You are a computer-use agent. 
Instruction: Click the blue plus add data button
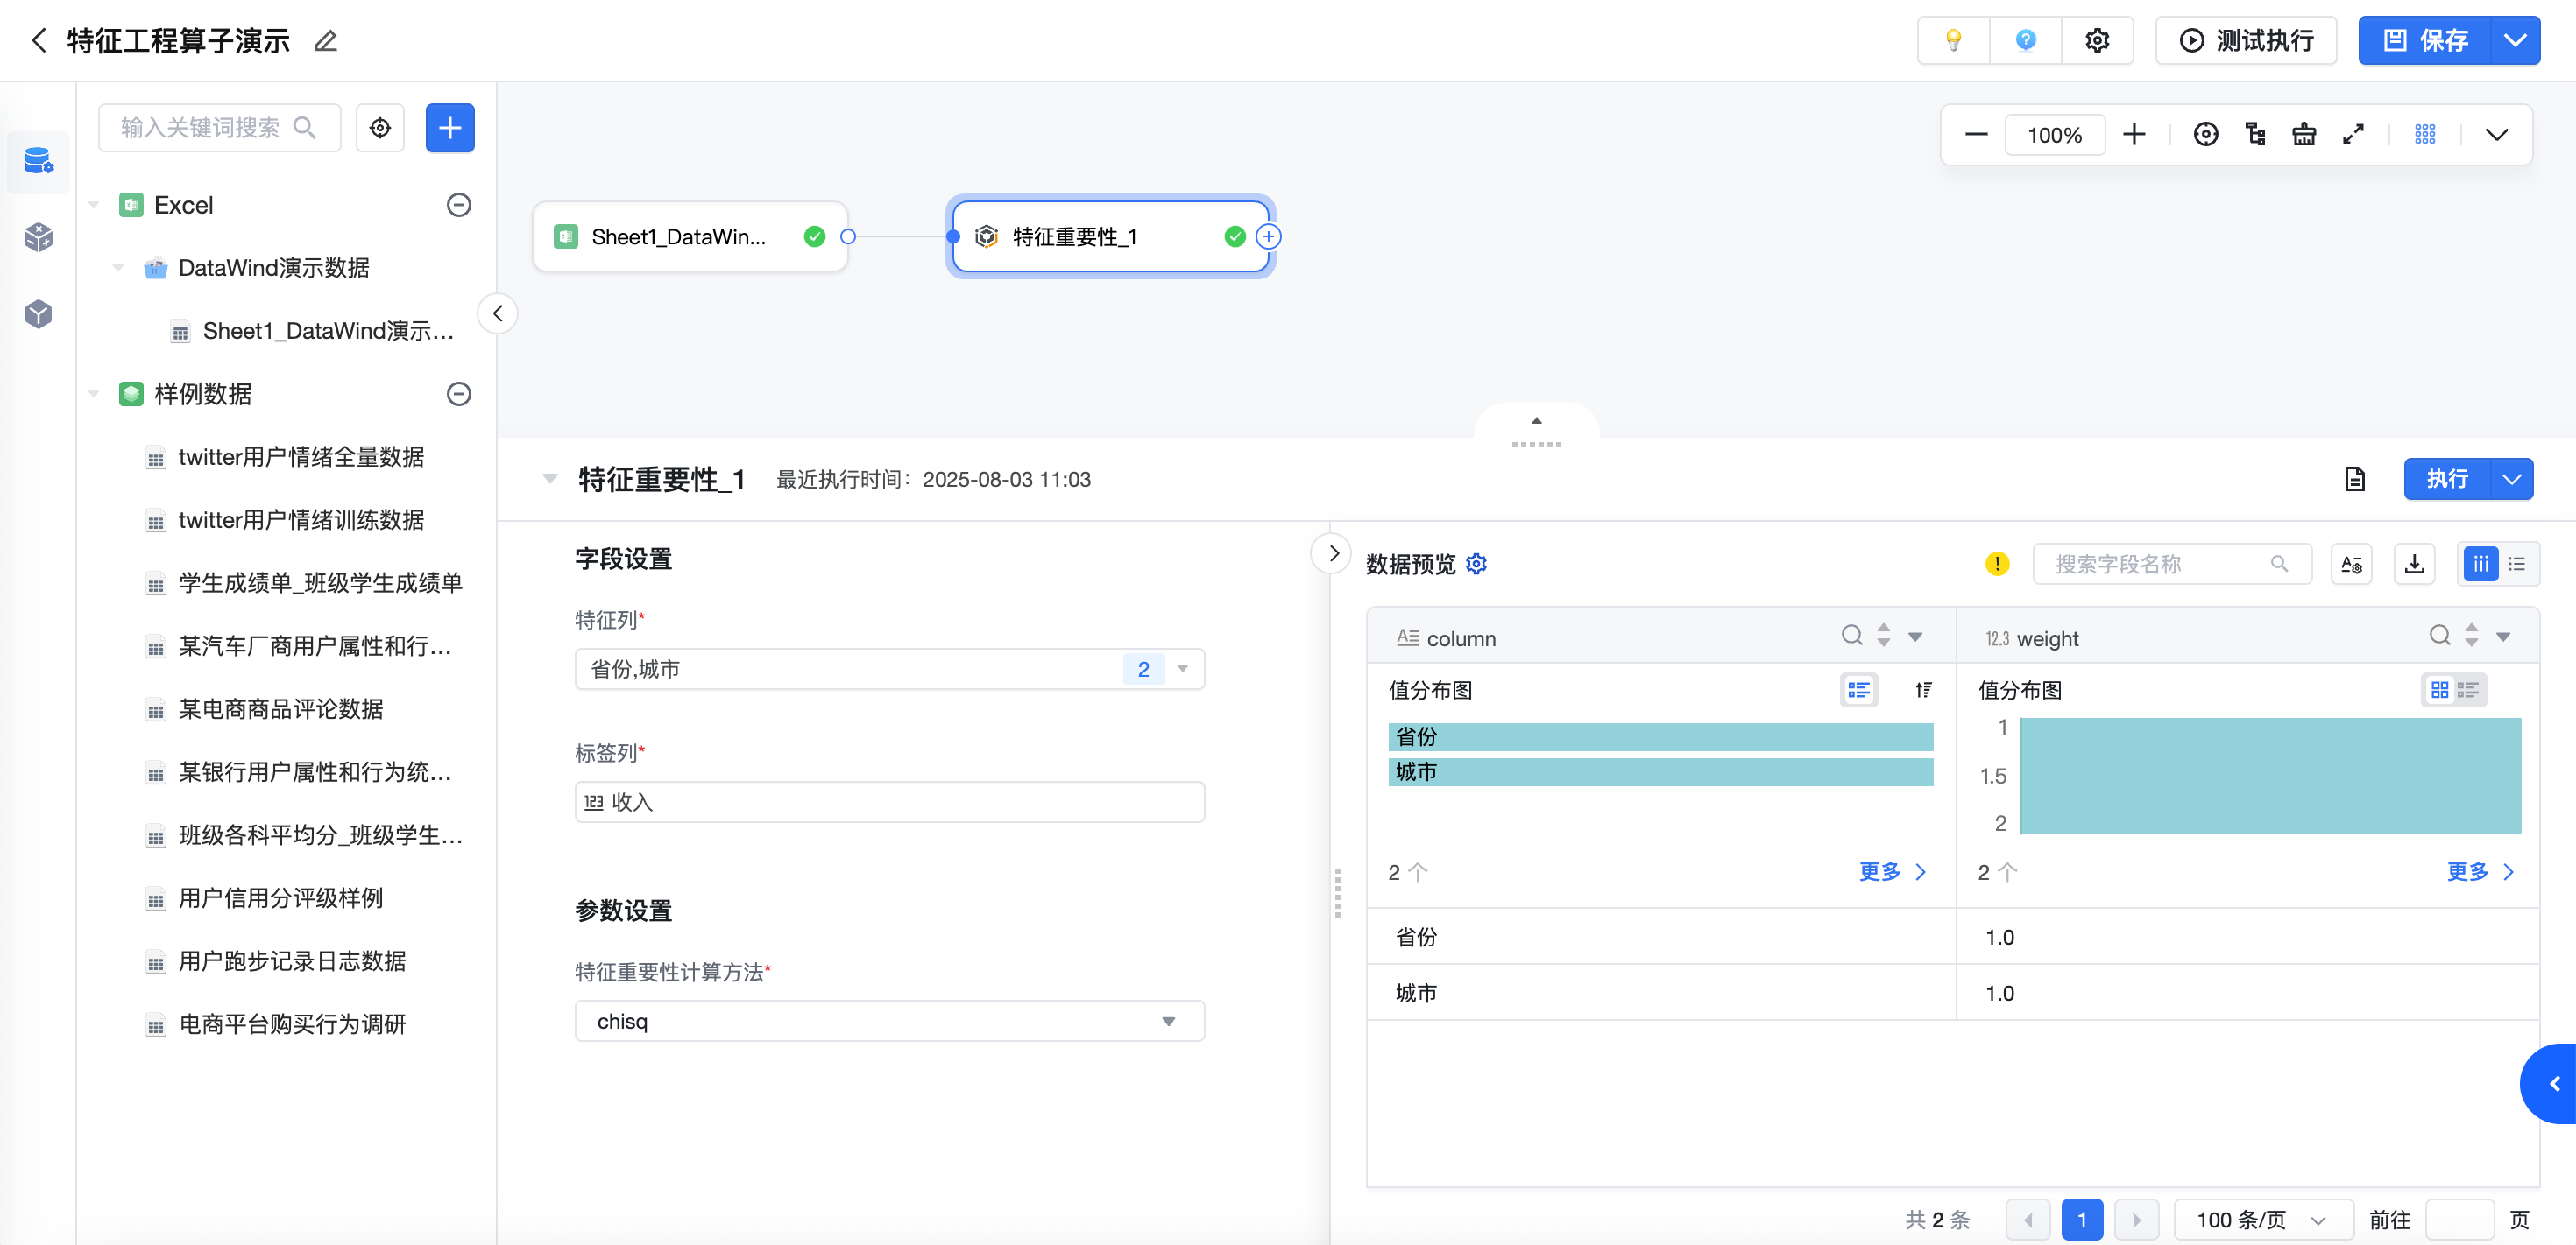(x=450, y=128)
